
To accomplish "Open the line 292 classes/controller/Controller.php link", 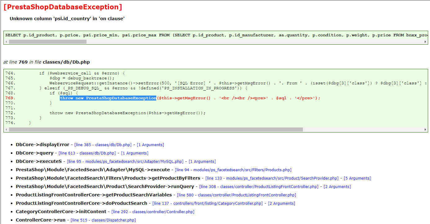I will 153,212.
